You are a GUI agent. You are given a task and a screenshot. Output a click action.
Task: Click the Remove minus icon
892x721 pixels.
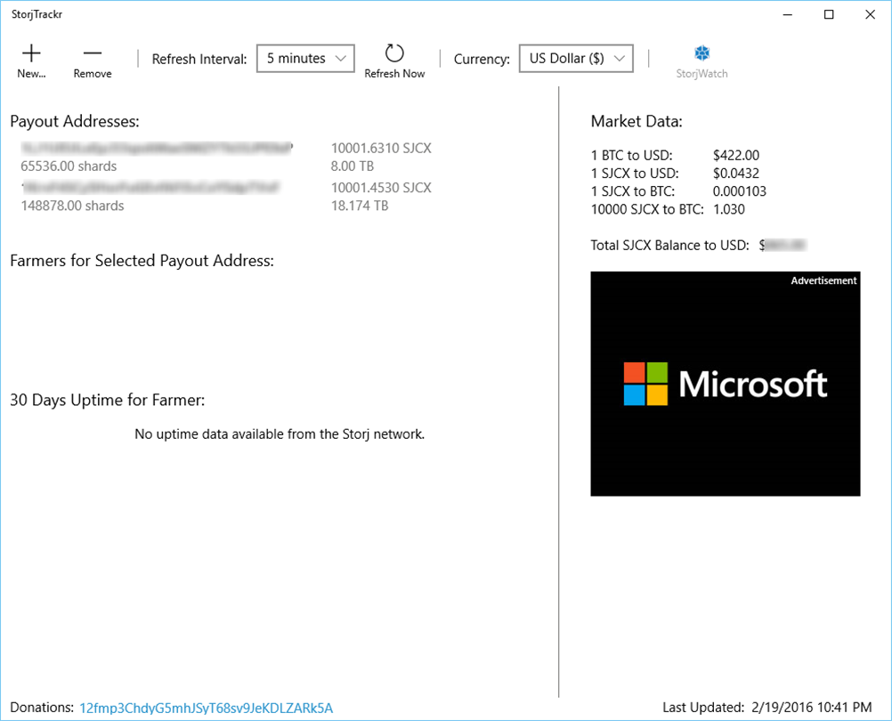[93, 53]
